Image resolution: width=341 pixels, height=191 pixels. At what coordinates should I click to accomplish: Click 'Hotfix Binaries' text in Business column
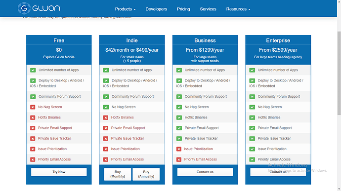[196, 117]
